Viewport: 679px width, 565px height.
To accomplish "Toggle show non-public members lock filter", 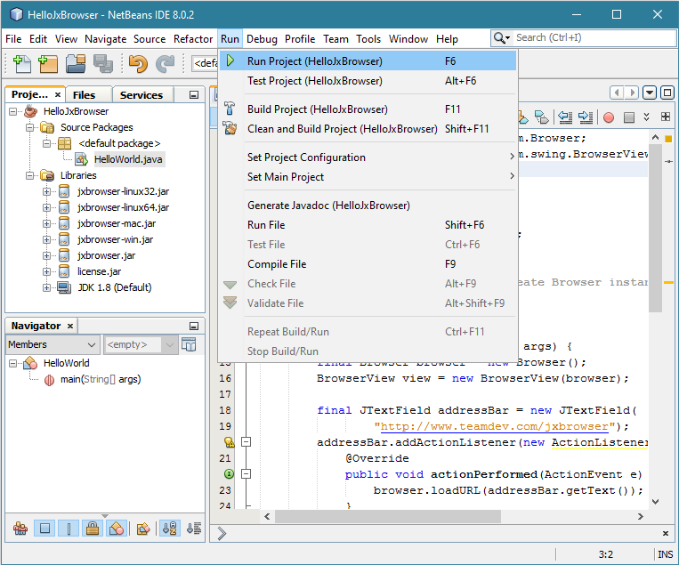I will (x=93, y=529).
